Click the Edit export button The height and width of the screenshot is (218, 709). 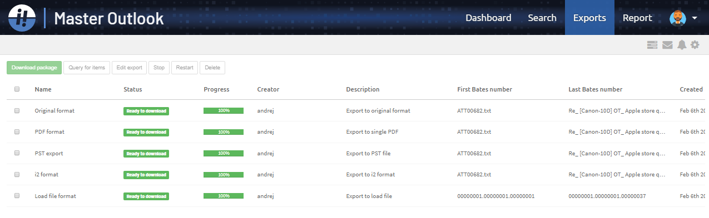coord(130,68)
